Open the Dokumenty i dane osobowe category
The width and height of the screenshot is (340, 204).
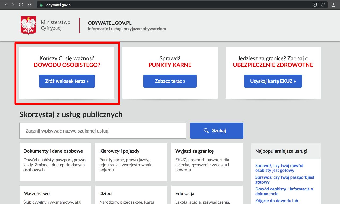click(x=55, y=162)
